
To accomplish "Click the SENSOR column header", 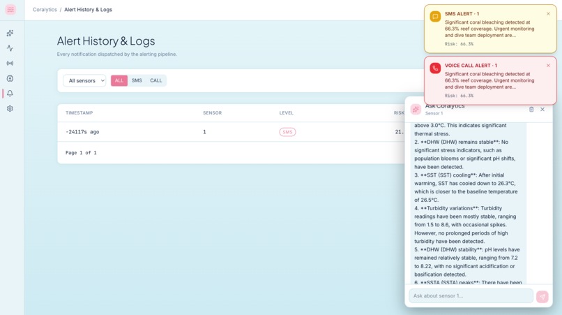I will tap(212, 112).
